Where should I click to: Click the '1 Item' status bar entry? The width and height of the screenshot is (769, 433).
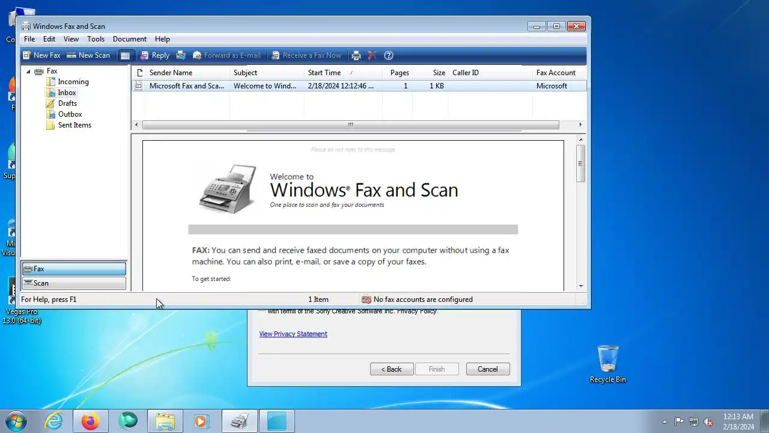(x=318, y=299)
